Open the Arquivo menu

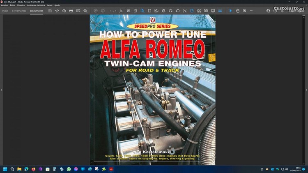pos(5,5)
